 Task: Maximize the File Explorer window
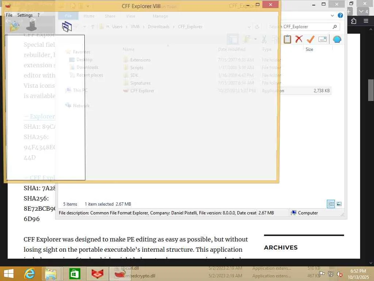click(324, 4)
